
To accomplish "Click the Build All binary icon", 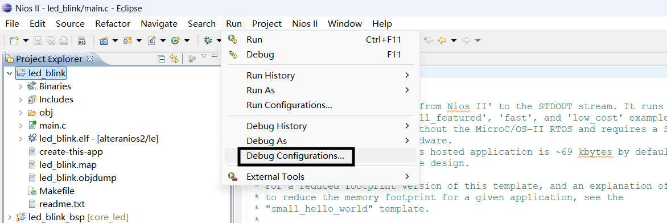I will [81, 41].
